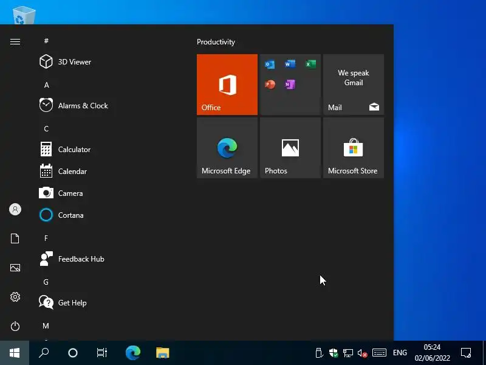Open Cortana circle on taskbar
This screenshot has height=365, width=486.
point(73,353)
